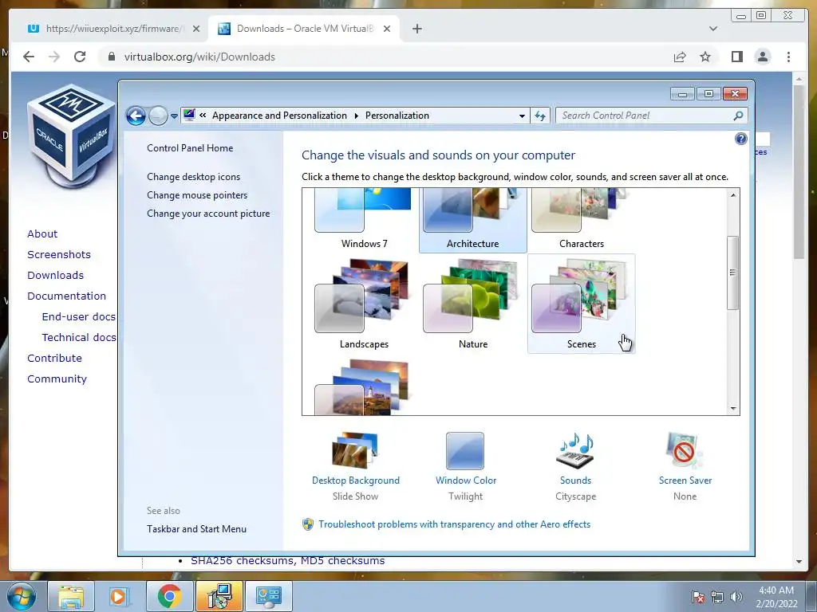Screen dimensions: 817x612
Task: Click Chrome share page icon
Action: point(680,57)
